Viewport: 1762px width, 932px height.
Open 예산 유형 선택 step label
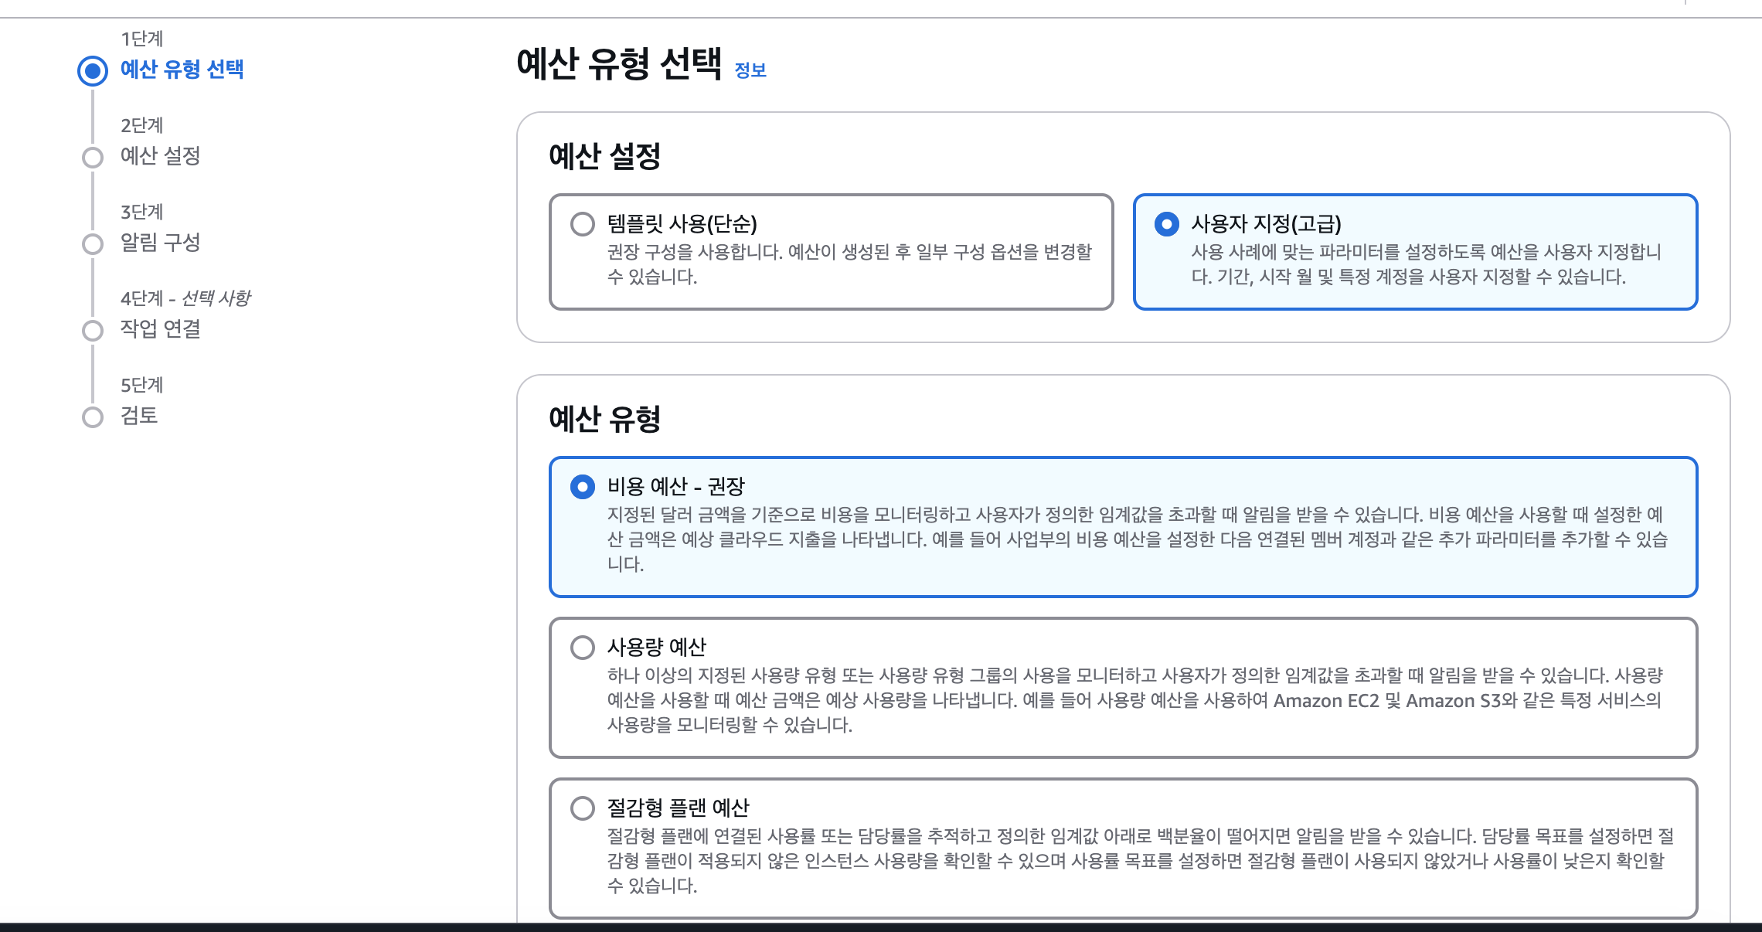[182, 70]
